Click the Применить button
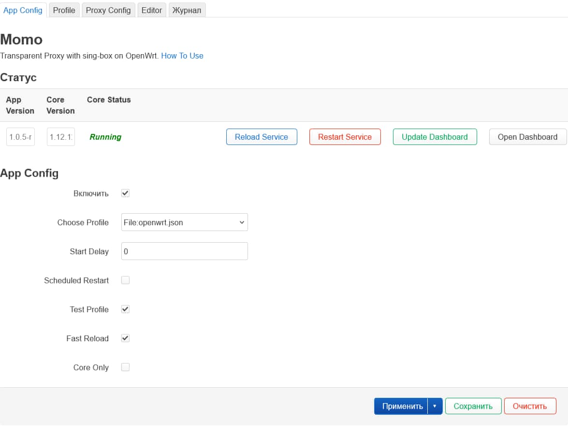 point(402,406)
